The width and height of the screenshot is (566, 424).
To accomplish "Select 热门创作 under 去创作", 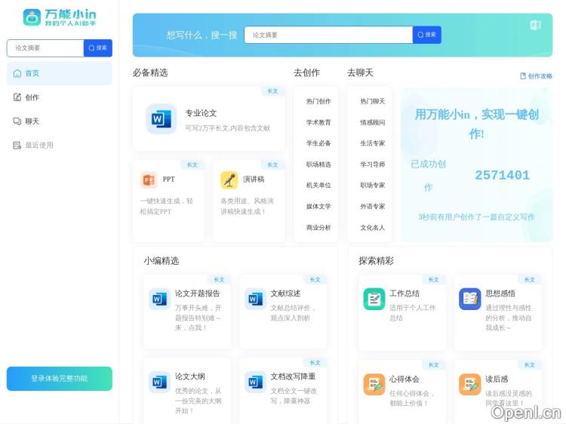I will pyautogui.click(x=318, y=101).
